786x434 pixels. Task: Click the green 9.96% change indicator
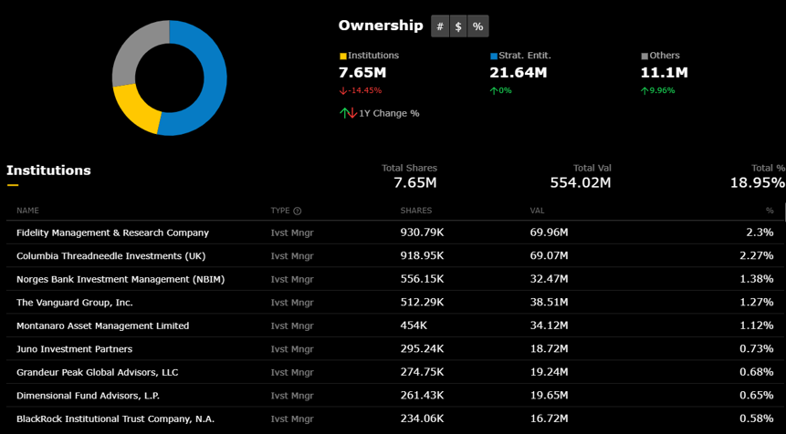pyautogui.click(x=657, y=90)
